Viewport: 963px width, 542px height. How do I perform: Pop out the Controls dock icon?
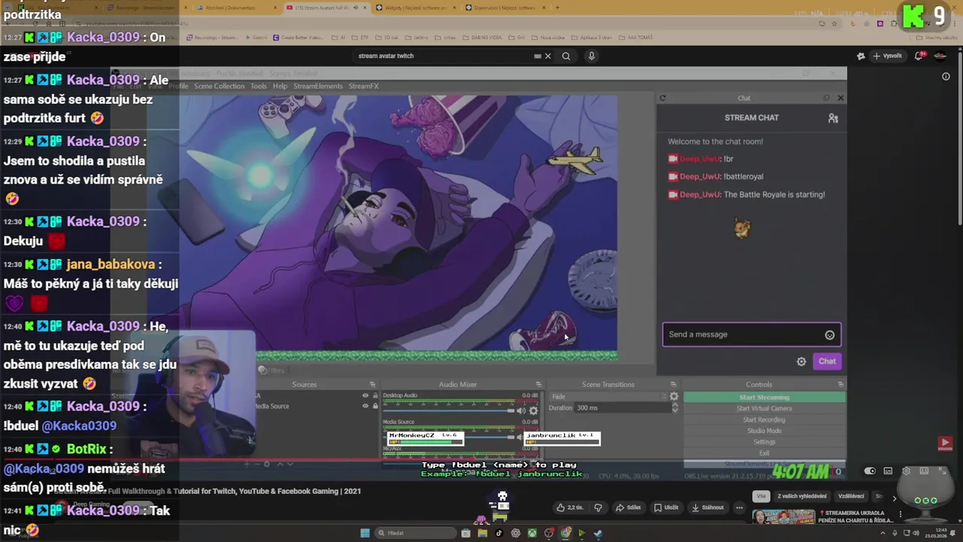pos(840,385)
